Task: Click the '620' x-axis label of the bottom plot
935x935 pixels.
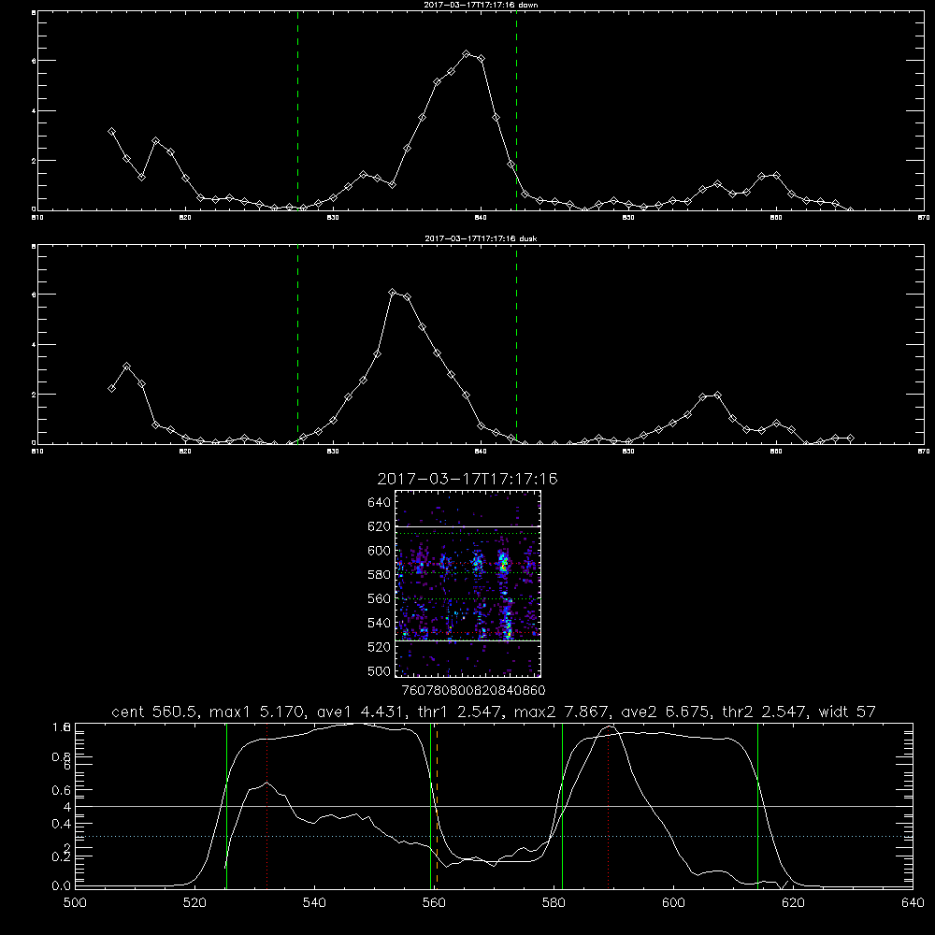Action: click(793, 902)
